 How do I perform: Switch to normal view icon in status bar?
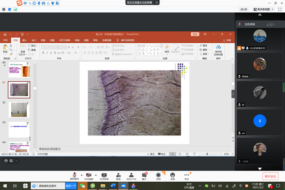click(172, 154)
